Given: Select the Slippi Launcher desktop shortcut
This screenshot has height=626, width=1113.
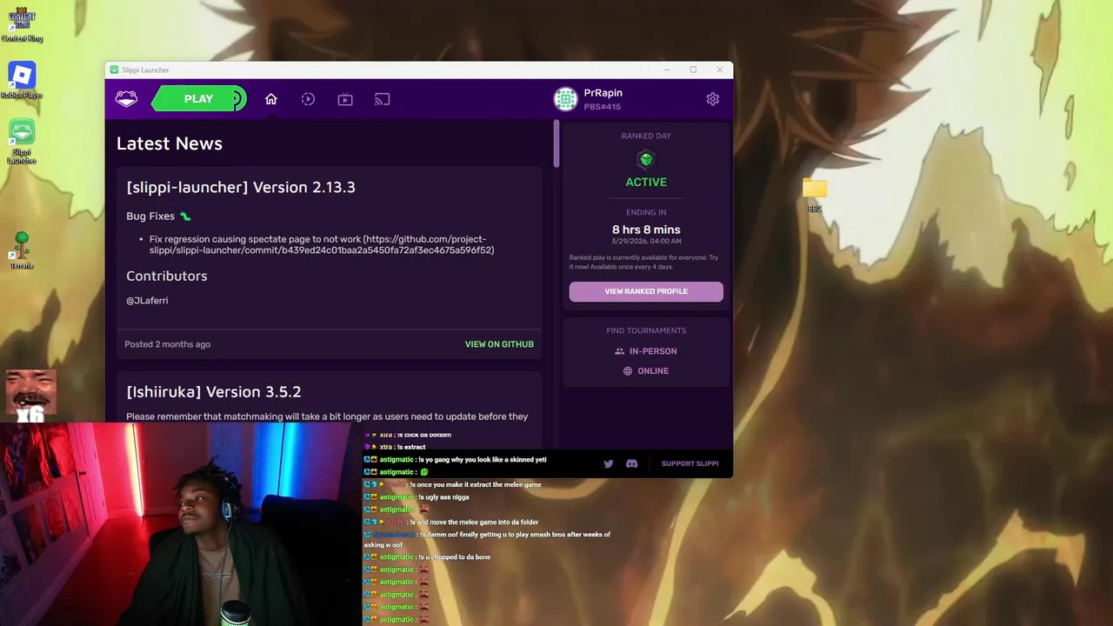Looking at the screenshot, I should (22, 141).
